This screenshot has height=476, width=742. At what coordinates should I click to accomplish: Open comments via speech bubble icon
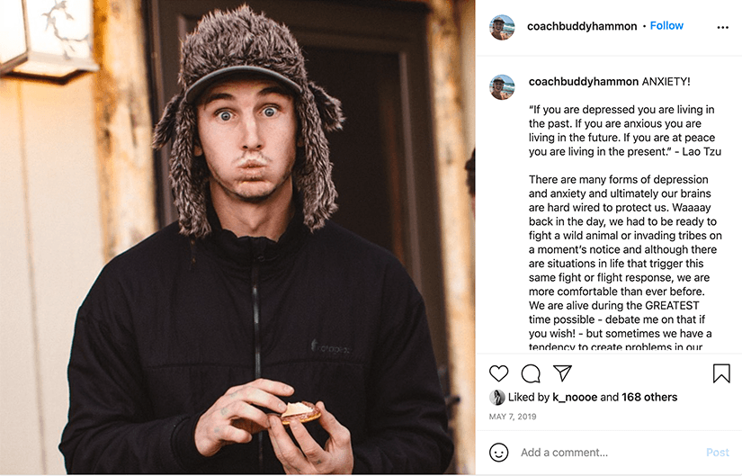pyautogui.click(x=531, y=373)
